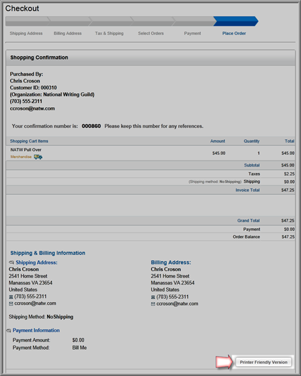Click the phone icon under Billing Address
The image size is (301, 376).
pyautogui.click(x=153, y=297)
